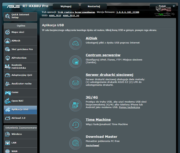Click the Wireless signal icon

pos(8,134)
